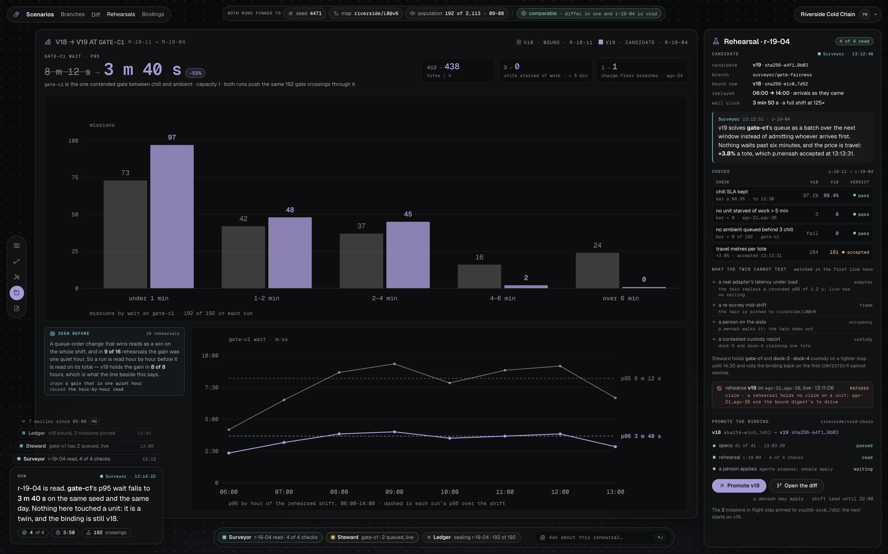
Task: Click the chat bubble icon in the ask field
Action: 543,538
